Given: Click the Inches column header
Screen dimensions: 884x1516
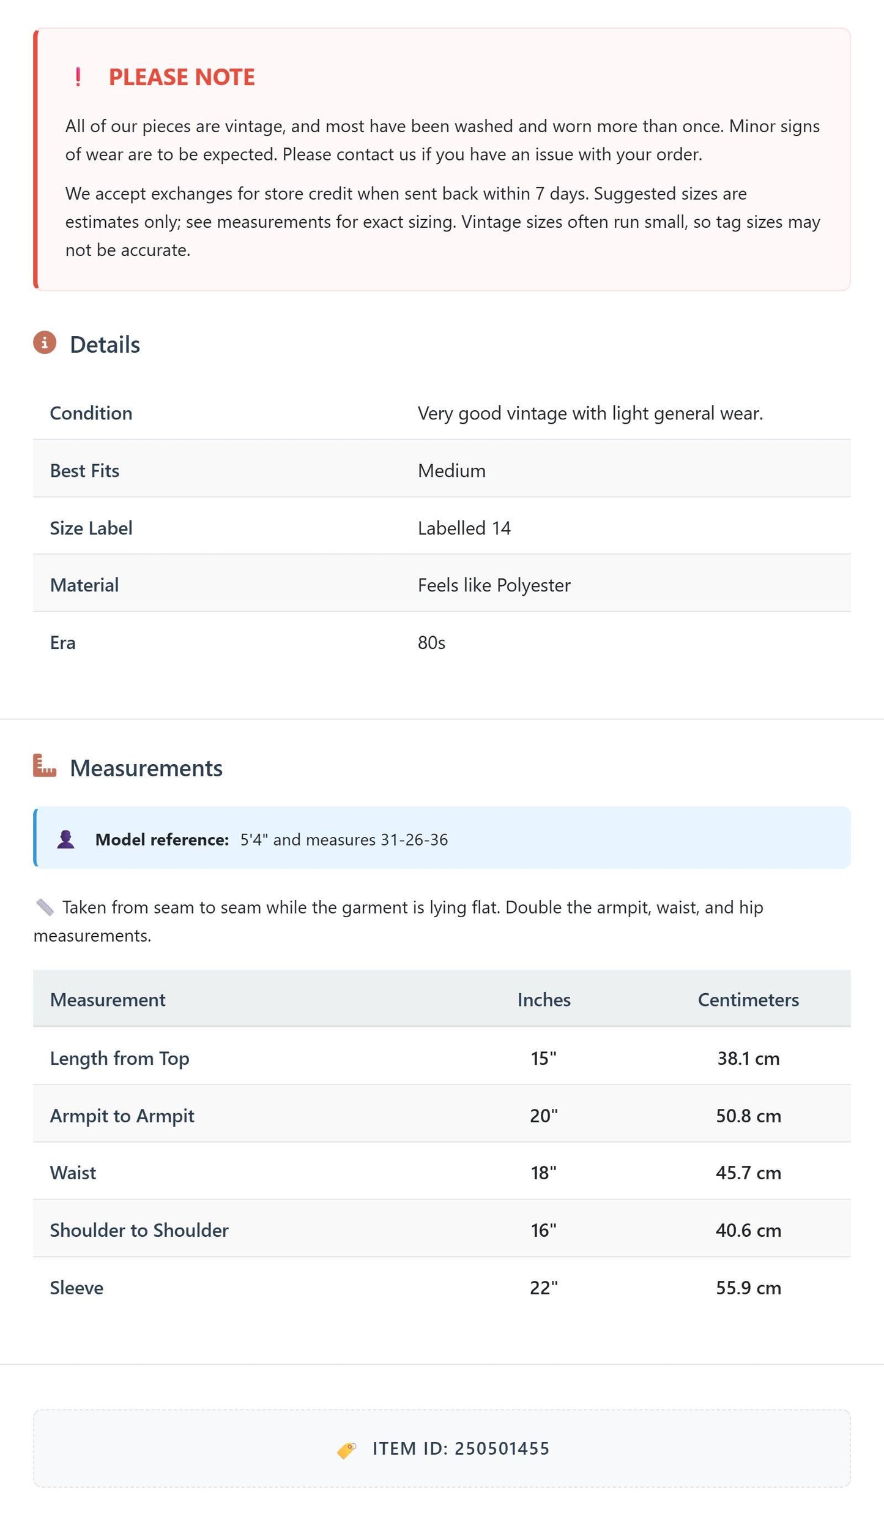Looking at the screenshot, I should pos(544,1000).
